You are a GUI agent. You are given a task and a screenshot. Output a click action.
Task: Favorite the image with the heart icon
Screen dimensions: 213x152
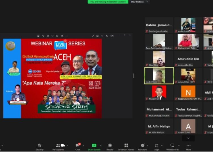pos(53,36)
